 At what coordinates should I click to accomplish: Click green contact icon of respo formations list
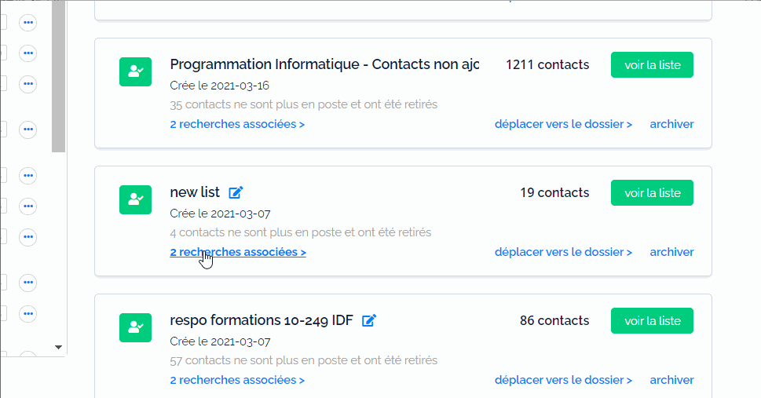(x=135, y=327)
